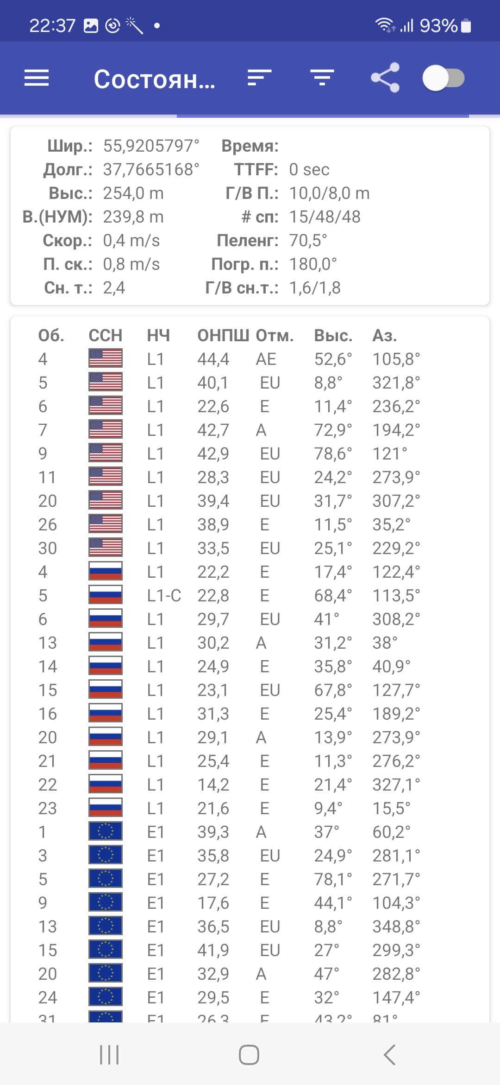Tap the latitude value 55,9205797°
Viewport: 500px width, 1085px height.
151,146
